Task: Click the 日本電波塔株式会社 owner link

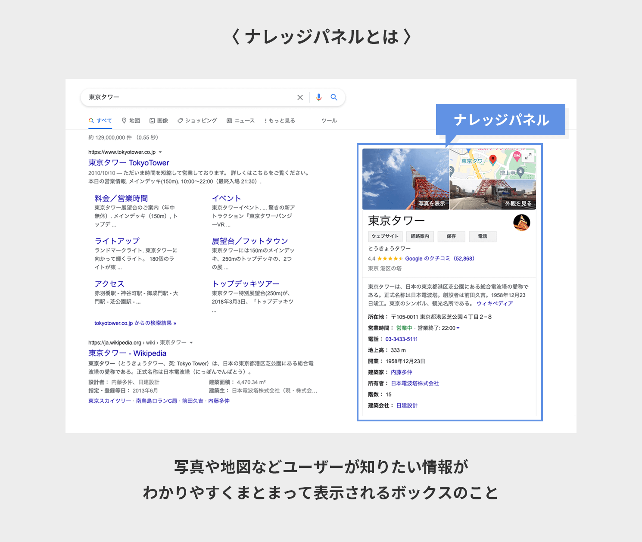Action: tap(415, 383)
